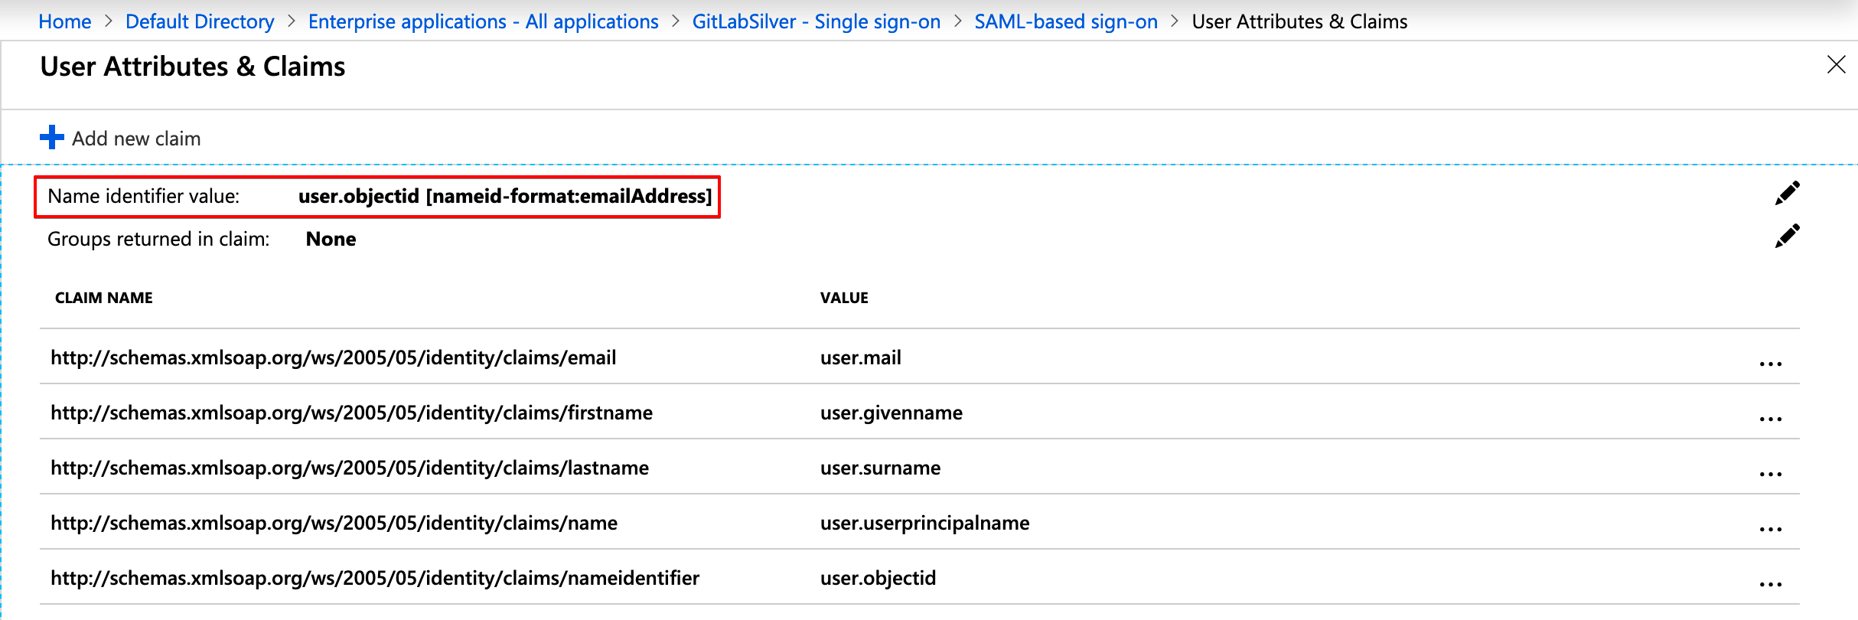Open Enterprise applications - All applications breadcrumb
Viewport: 1858px width, 620px height.
483,21
